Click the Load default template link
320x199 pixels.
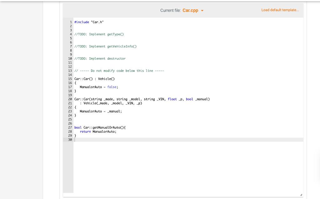point(280,10)
